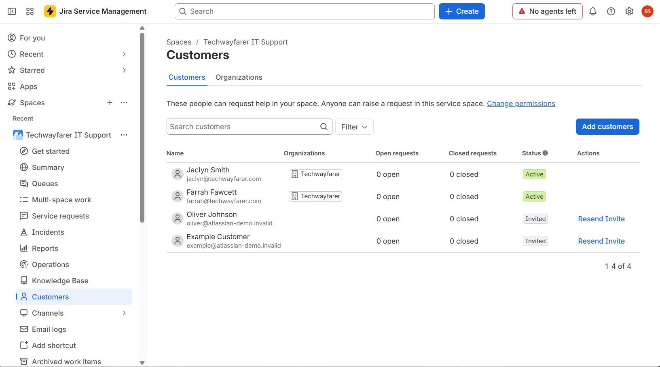Open the app switcher grid icon

(x=30, y=11)
